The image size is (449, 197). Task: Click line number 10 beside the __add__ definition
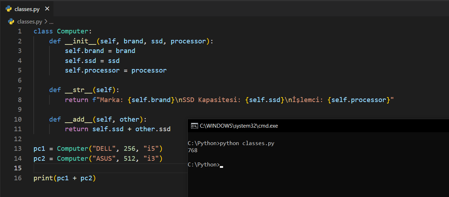point(18,119)
